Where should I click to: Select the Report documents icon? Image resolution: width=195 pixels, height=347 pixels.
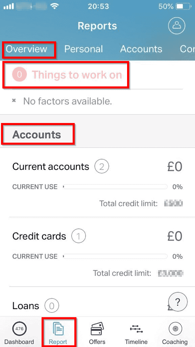[x=58, y=329]
